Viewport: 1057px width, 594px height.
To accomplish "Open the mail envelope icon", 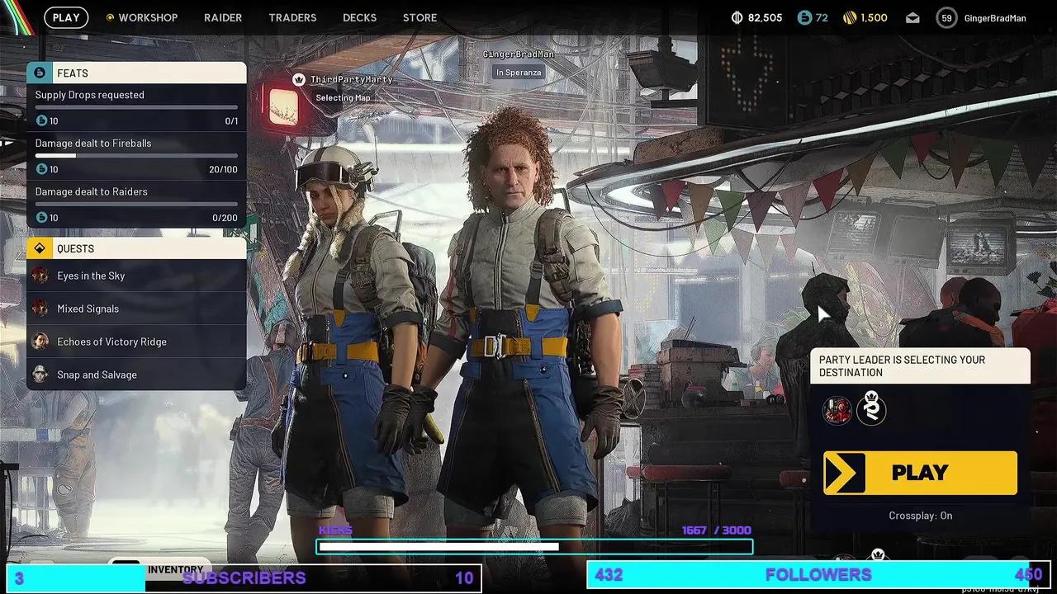I will click(x=912, y=17).
